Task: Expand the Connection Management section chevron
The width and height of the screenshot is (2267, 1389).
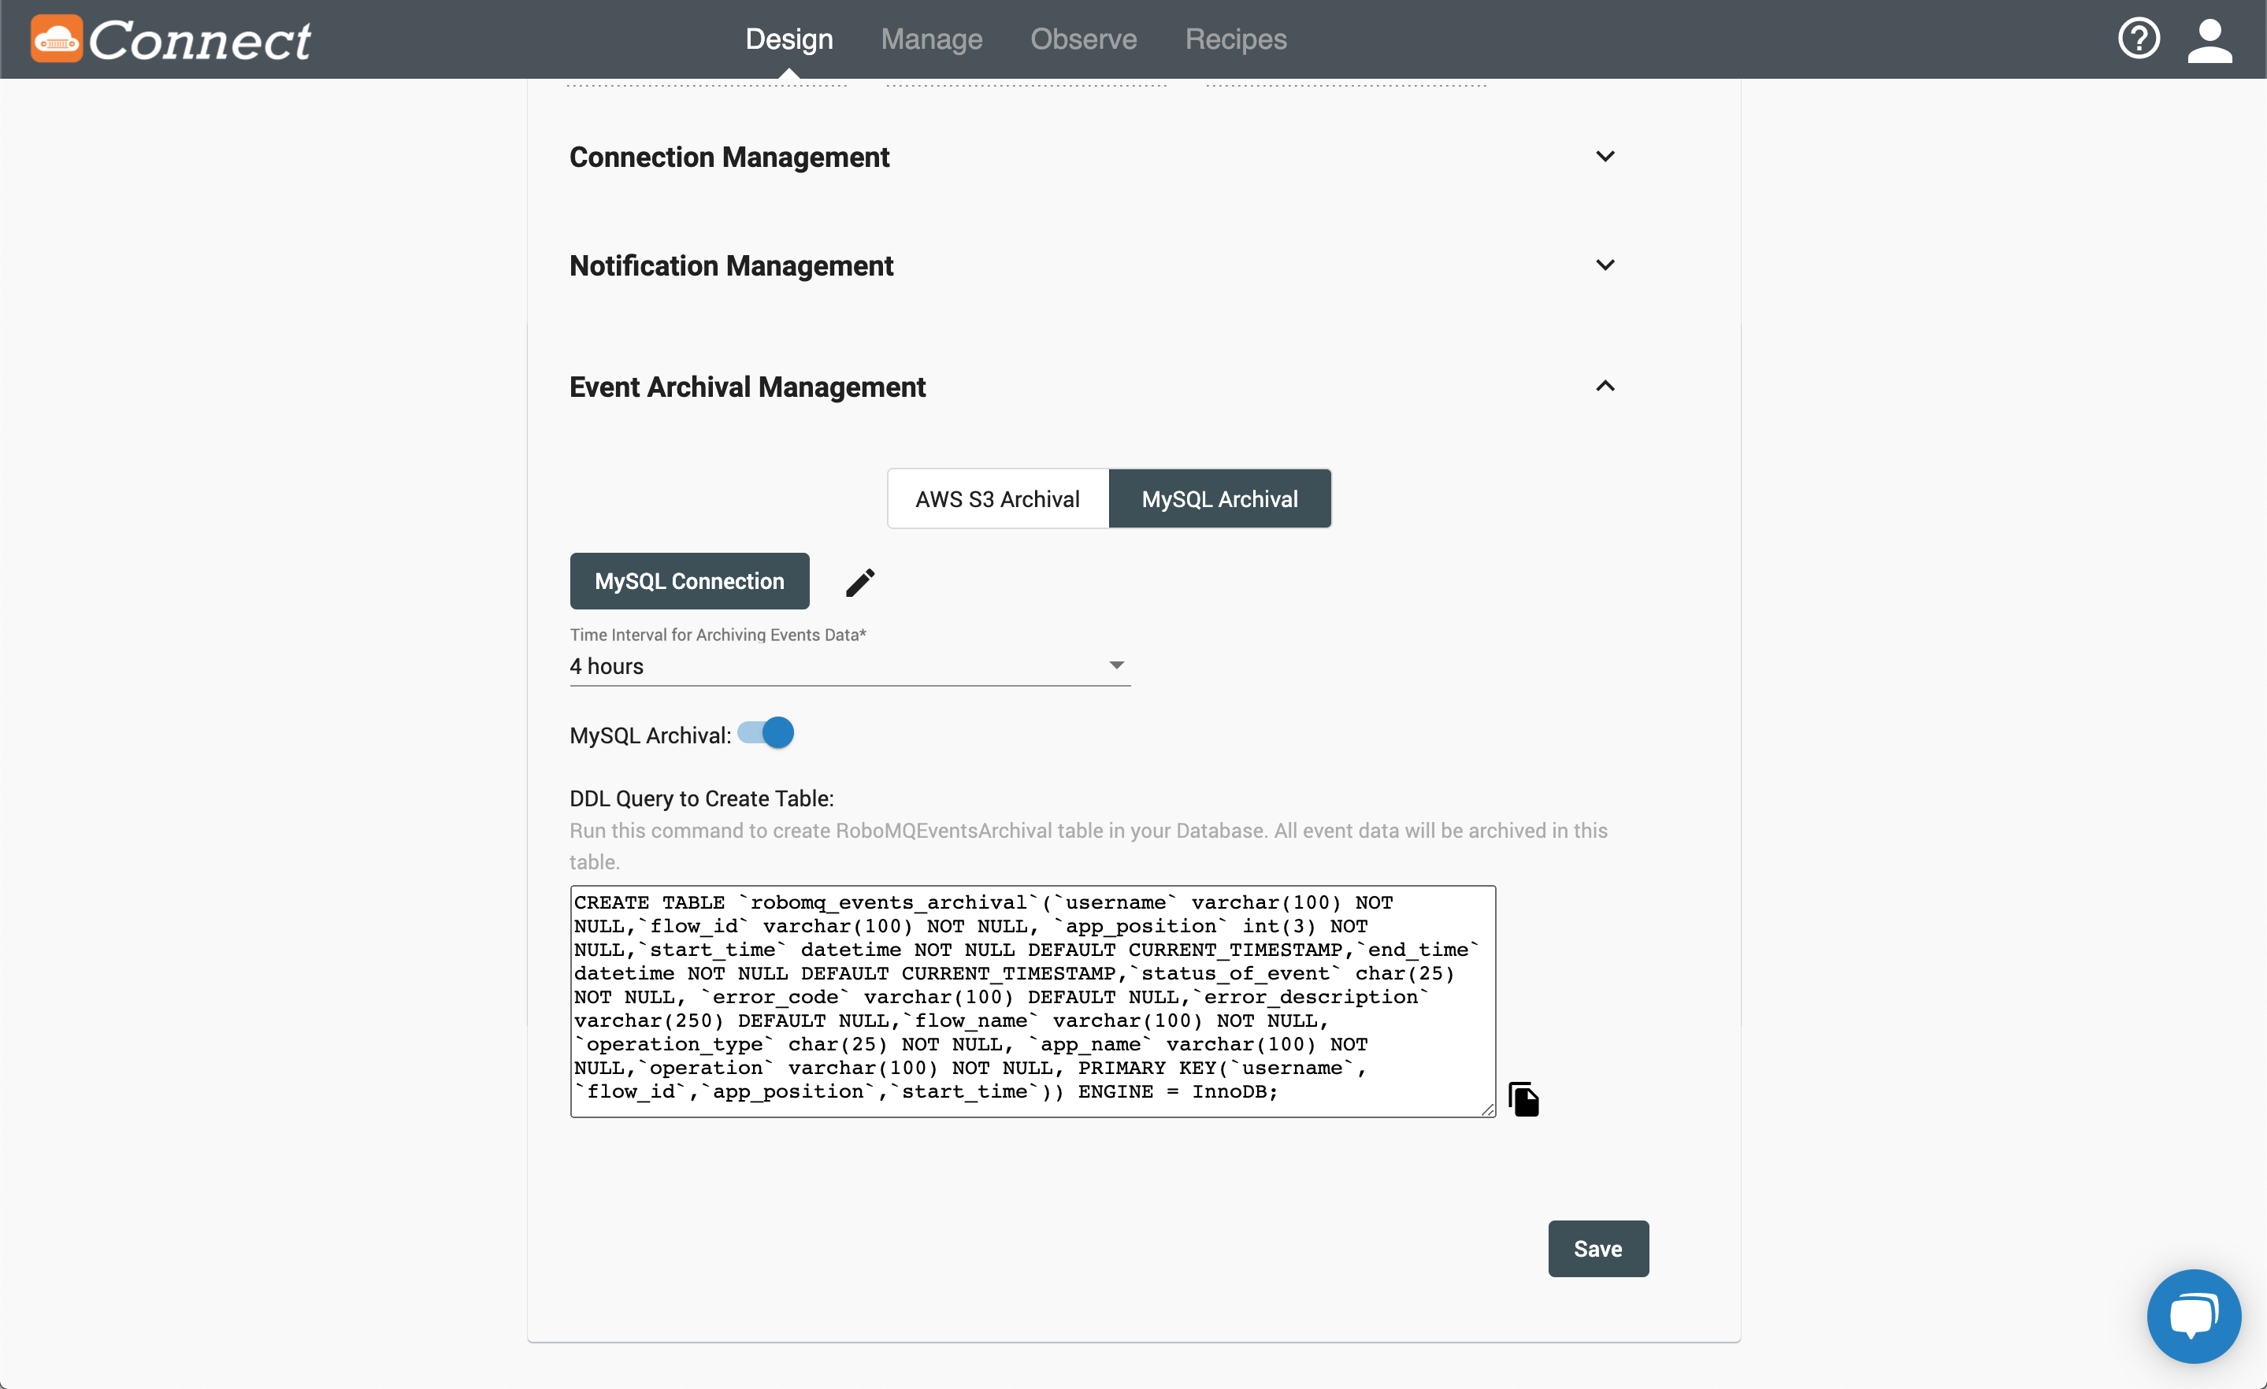Action: pyautogui.click(x=1603, y=155)
